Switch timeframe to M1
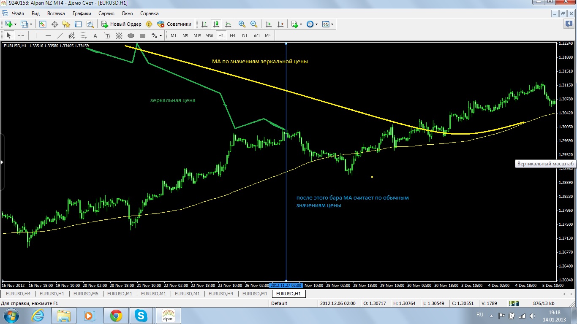Screen dimensions: 577x324 pyautogui.click(x=174, y=35)
